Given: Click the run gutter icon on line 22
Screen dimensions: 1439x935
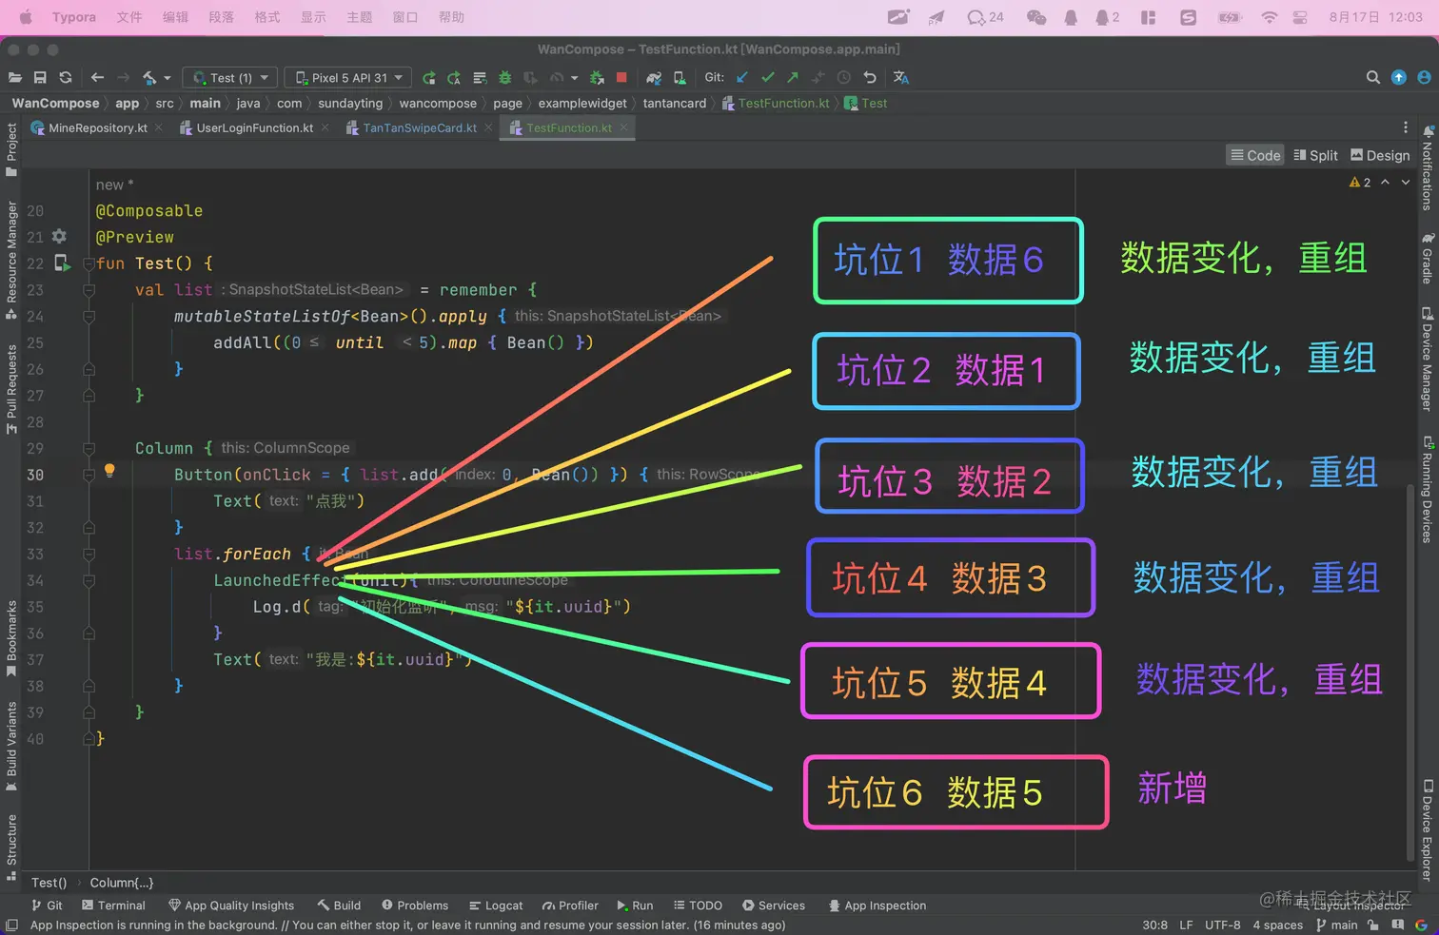Looking at the screenshot, I should [x=62, y=263].
